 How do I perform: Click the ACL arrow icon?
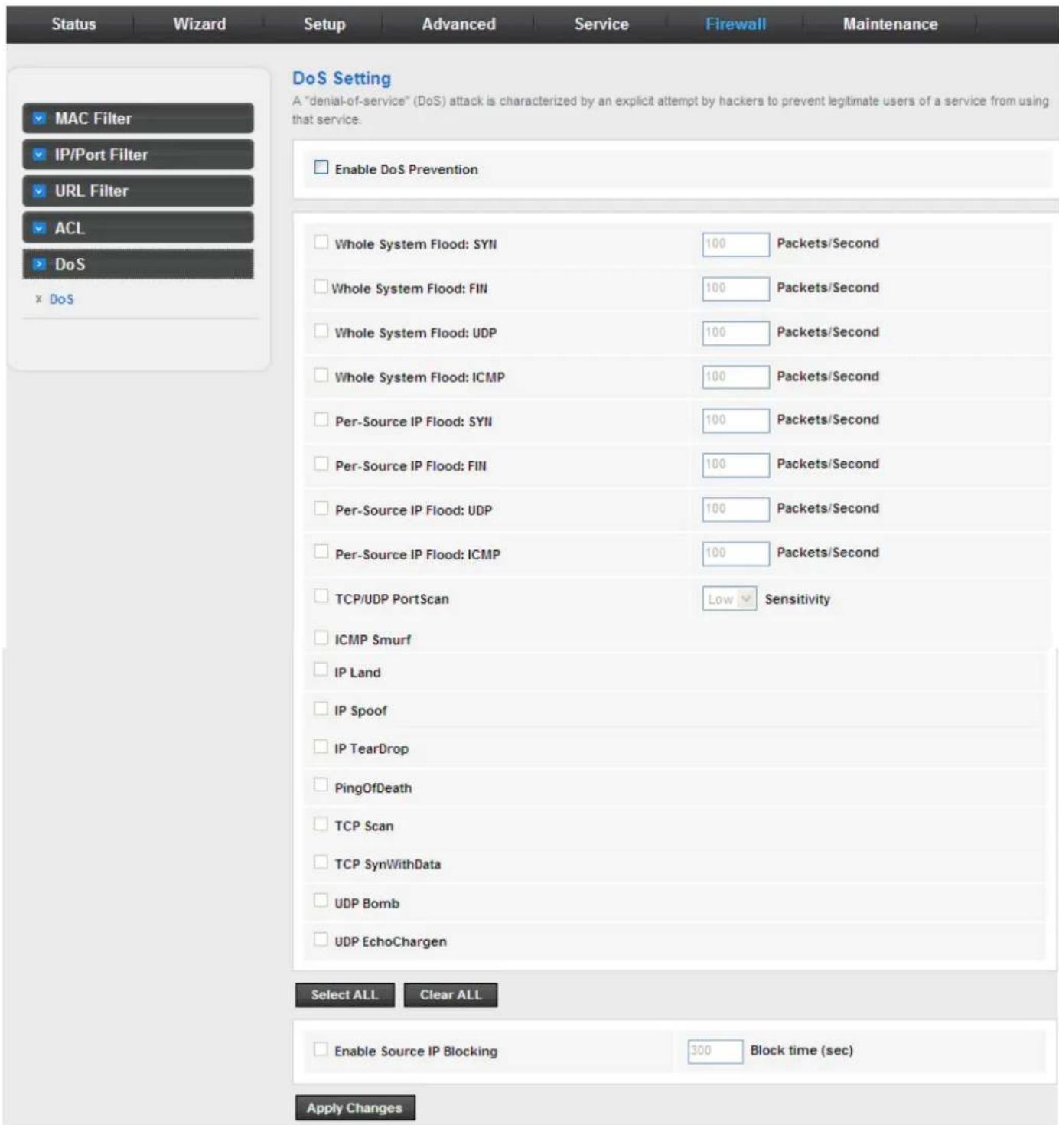[x=40, y=228]
